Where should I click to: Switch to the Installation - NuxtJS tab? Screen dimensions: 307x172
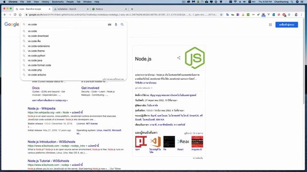pyautogui.click(x=71, y=9)
